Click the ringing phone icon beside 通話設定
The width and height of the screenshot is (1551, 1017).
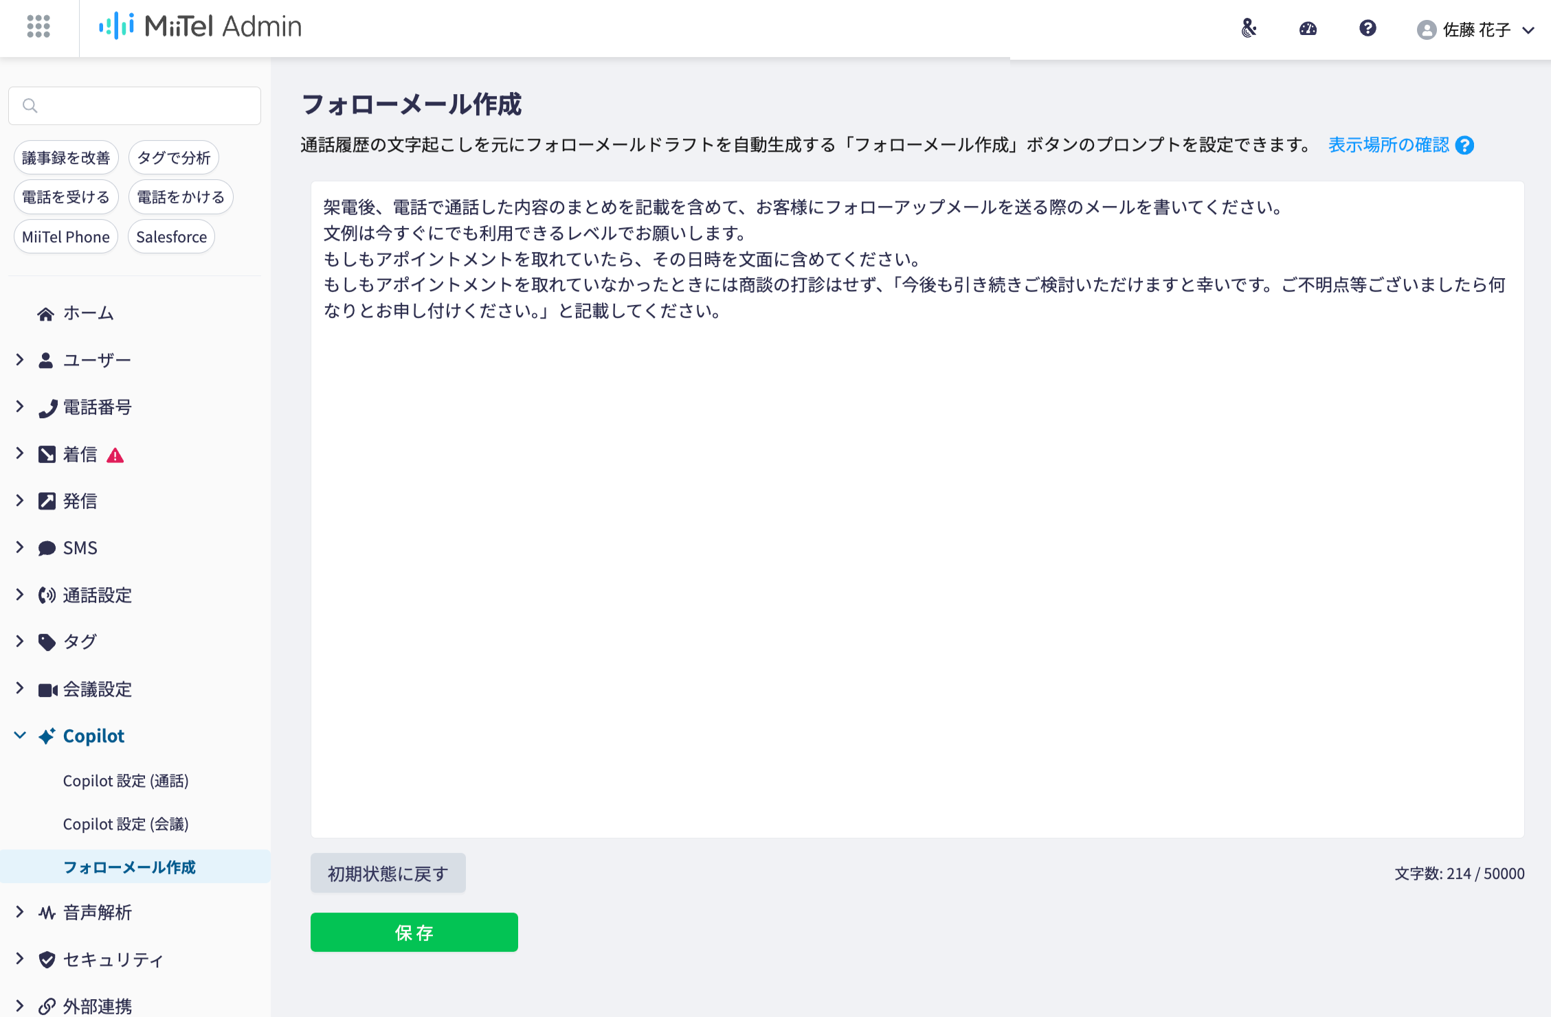point(47,595)
